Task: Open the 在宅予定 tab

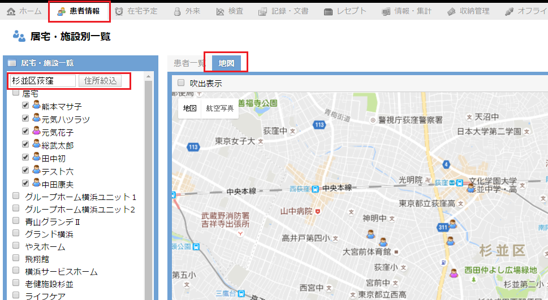Action: pyautogui.click(x=136, y=11)
